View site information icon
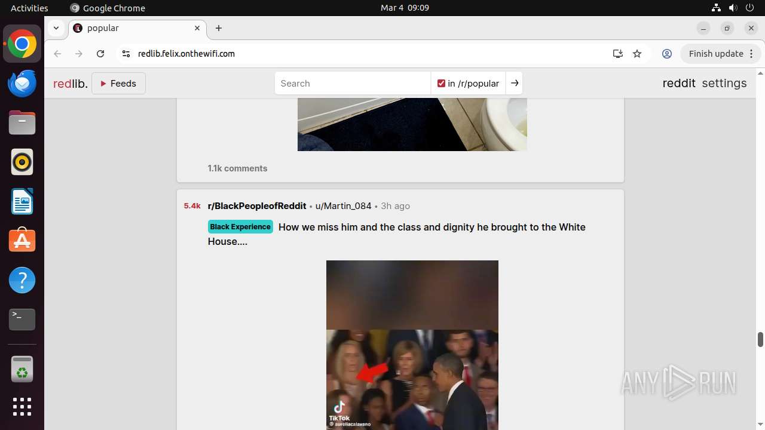The height and width of the screenshot is (430, 765). (126, 54)
